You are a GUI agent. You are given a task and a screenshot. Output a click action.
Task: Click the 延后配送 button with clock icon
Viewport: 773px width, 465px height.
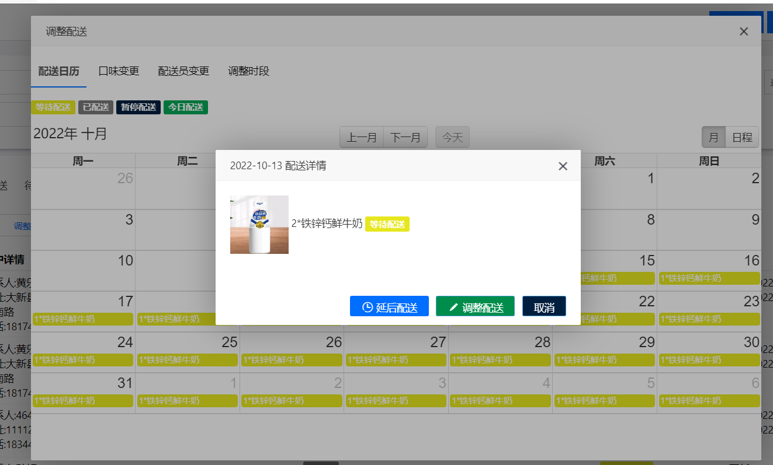[389, 307]
